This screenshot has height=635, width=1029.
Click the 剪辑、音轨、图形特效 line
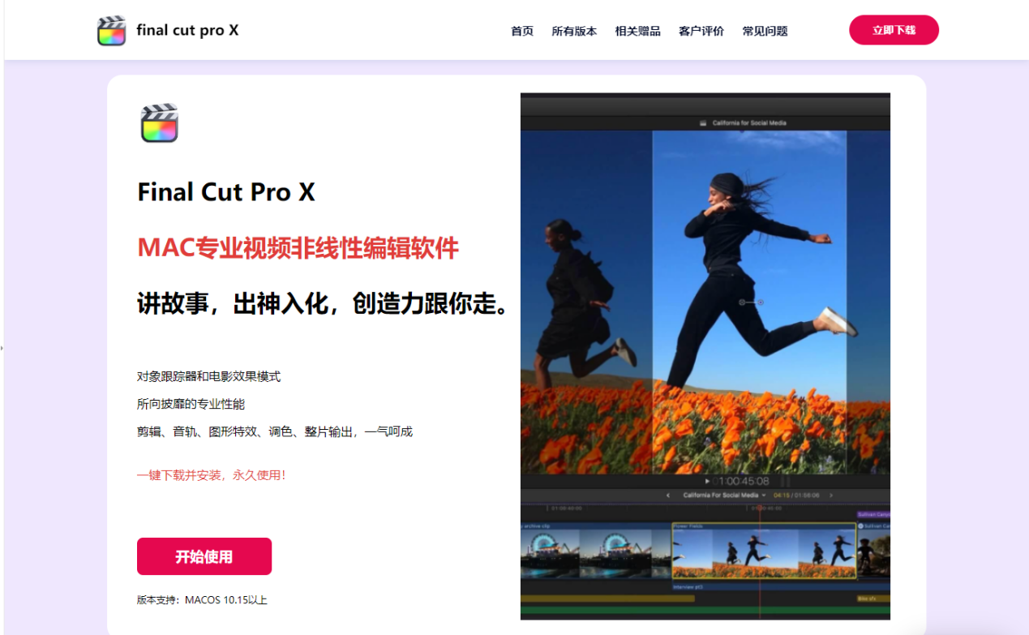(275, 431)
